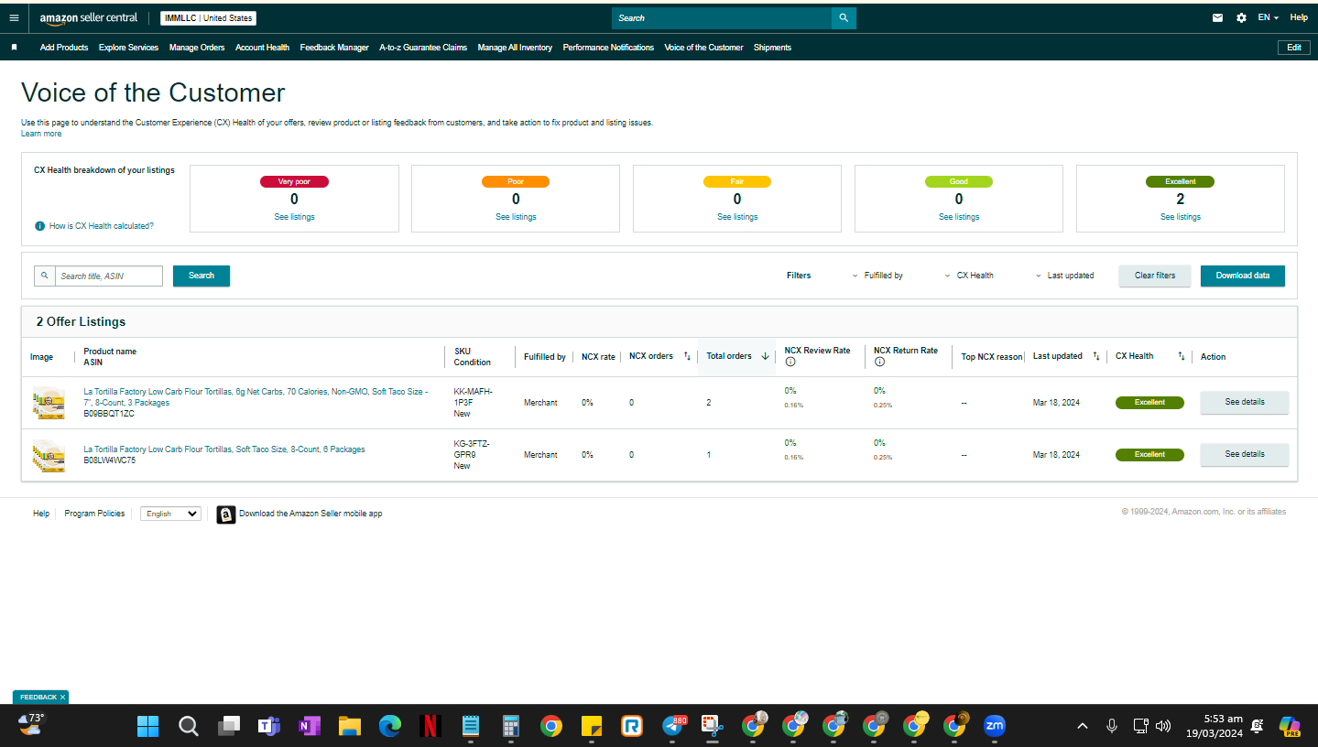Sort by CX Health arrows icon
1318x747 pixels.
point(1182,356)
